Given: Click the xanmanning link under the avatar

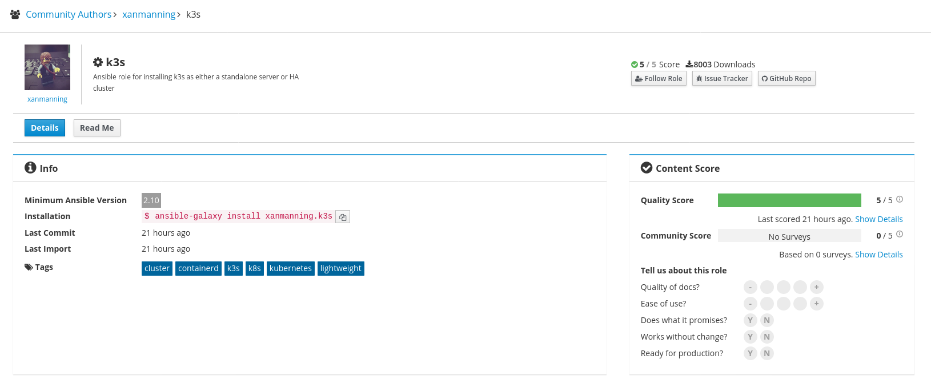Looking at the screenshot, I should pos(47,99).
